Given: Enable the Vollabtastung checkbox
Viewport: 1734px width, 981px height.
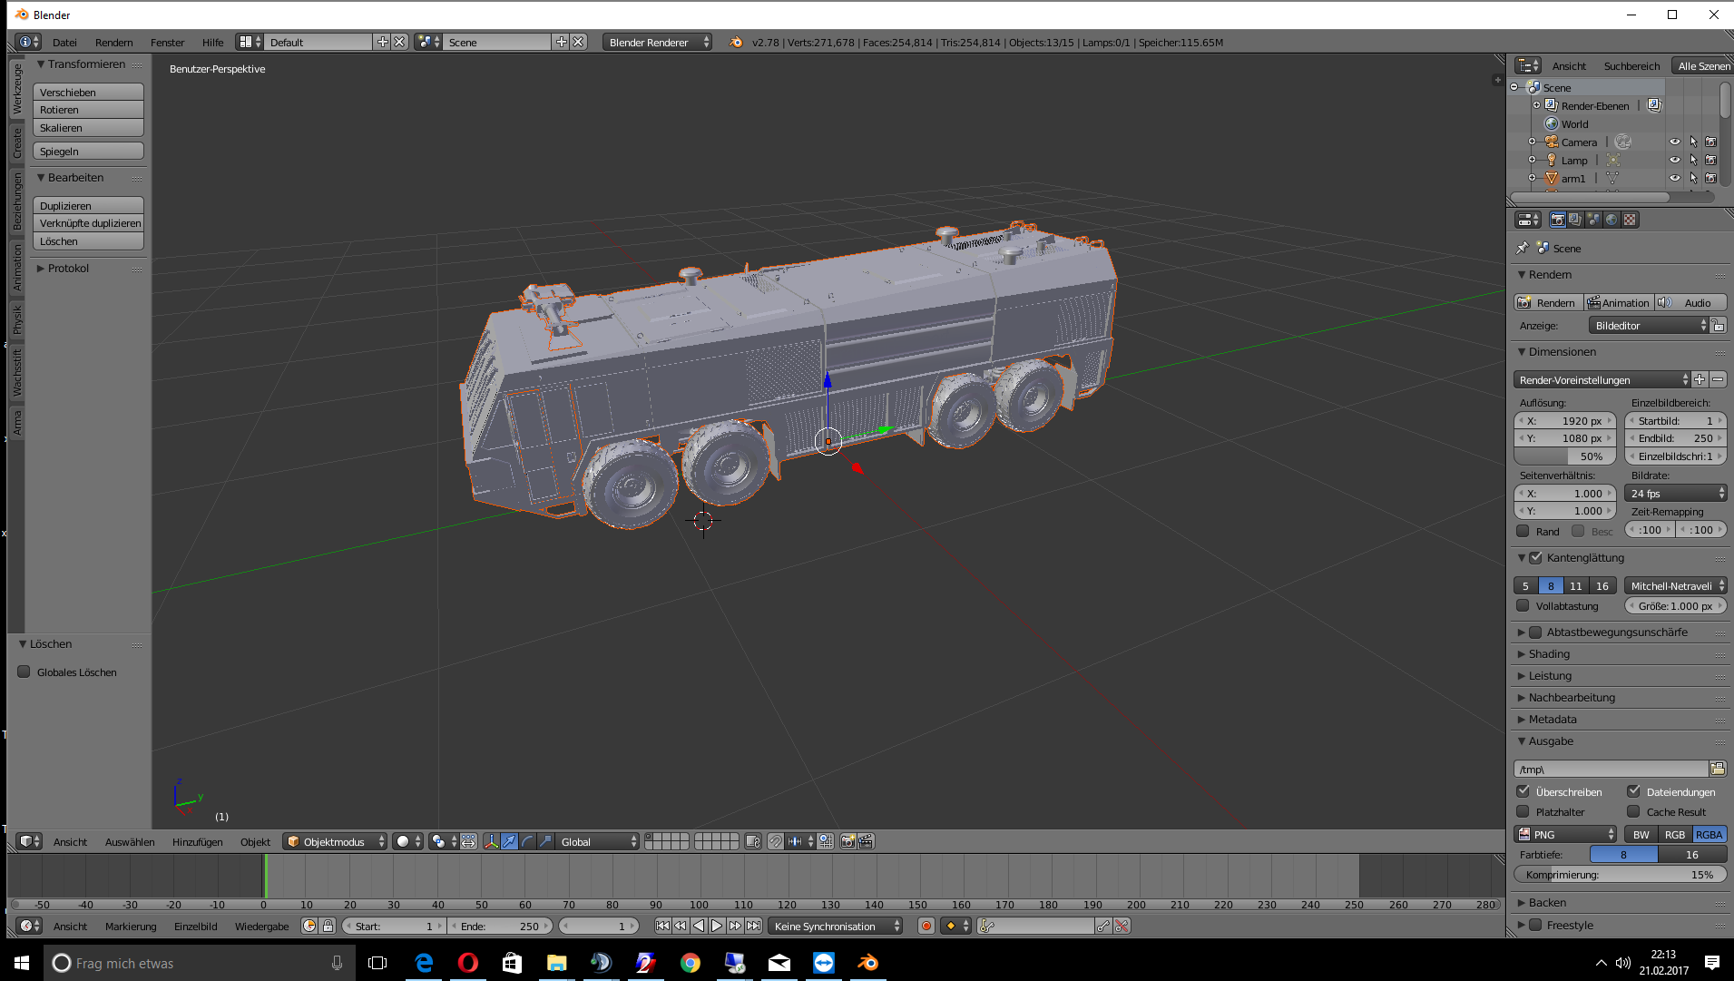Looking at the screenshot, I should pos(1523,606).
